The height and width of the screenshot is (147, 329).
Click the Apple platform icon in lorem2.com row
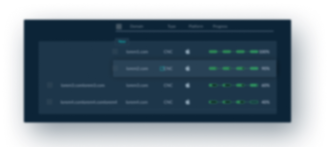[188, 69]
